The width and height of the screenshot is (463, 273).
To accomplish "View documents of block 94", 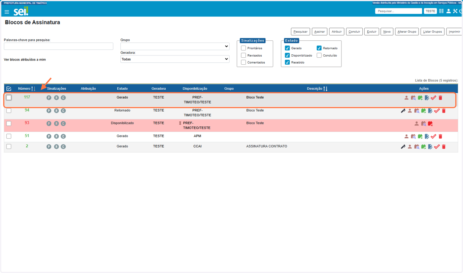I will tap(417, 111).
